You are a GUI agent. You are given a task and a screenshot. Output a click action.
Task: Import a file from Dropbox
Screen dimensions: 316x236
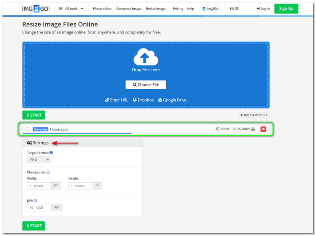(x=143, y=100)
